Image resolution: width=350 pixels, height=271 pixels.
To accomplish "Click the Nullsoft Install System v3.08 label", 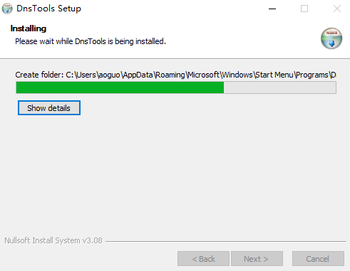I will point(53,240).
